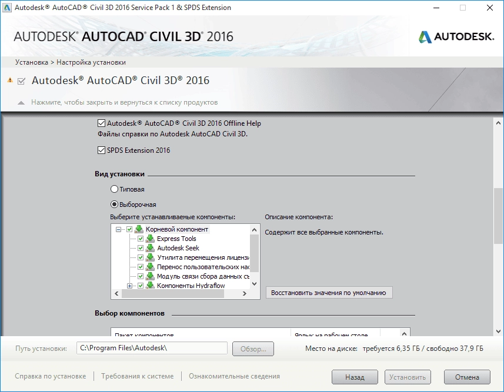The height and width of the screenshot is (392, 504).
Task: Click the AutoCAD app icon in title bar
Action: (x=6, y=8)
